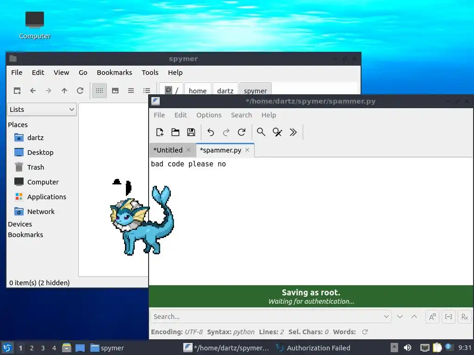Click the Redo arrow in editor toolbar
The image size is (474, 355).
tap(226, 132)
